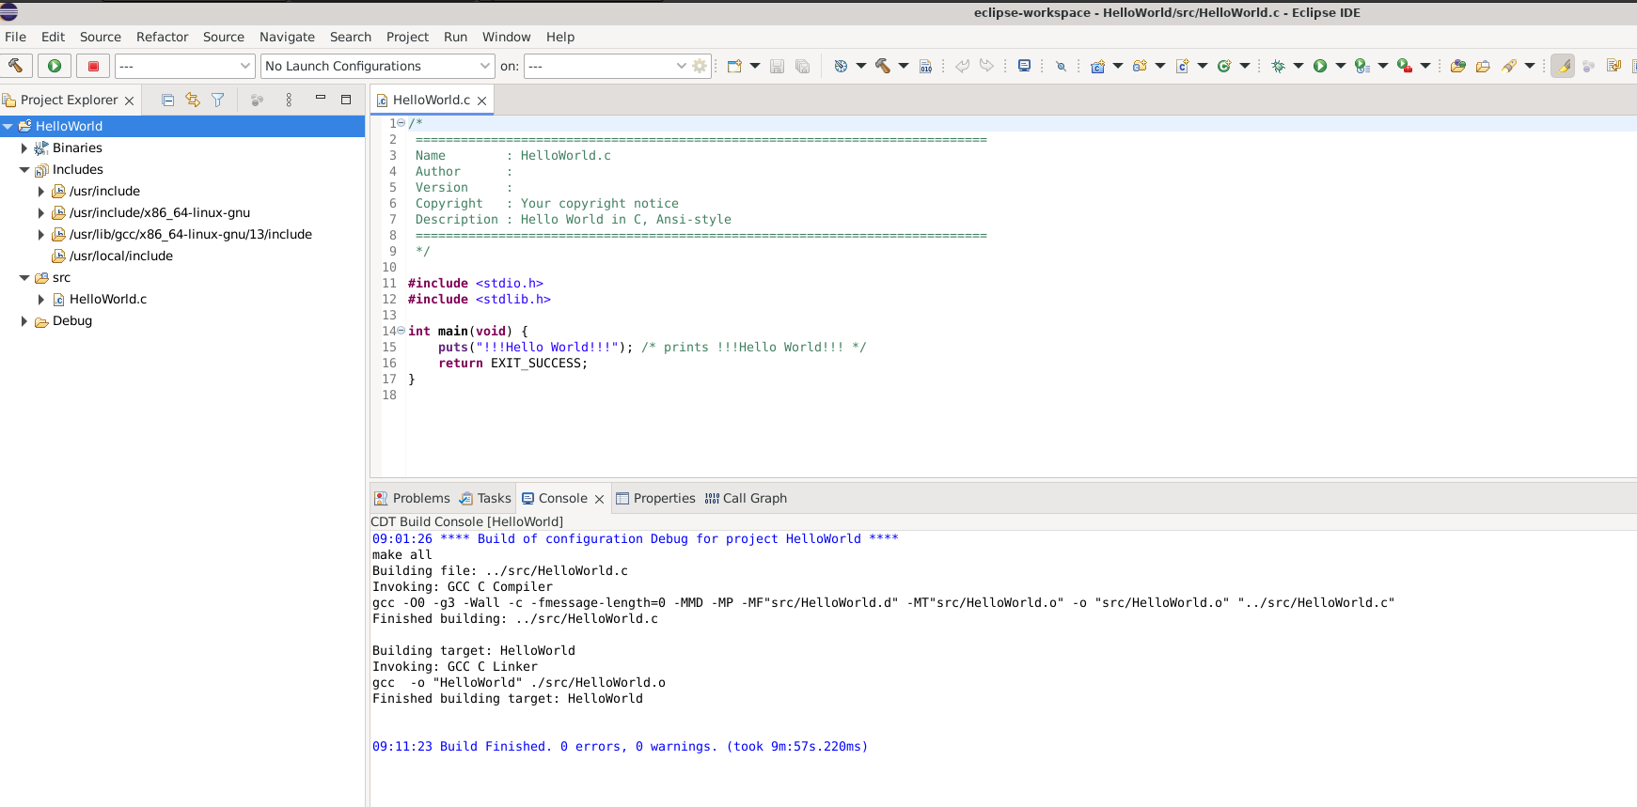
Task: Click the build configuration manage icon
Action: [841, 66]
